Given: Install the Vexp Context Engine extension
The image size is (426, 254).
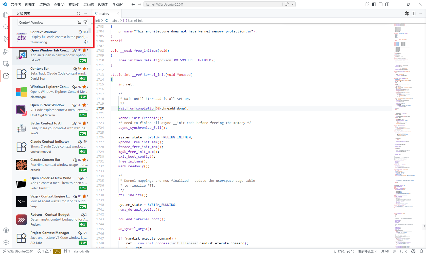Looking at the screenshot, I should pyautogui.click(x=83, y=206).
